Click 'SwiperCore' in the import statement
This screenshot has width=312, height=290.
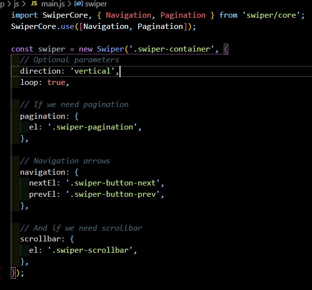point(65,15)
